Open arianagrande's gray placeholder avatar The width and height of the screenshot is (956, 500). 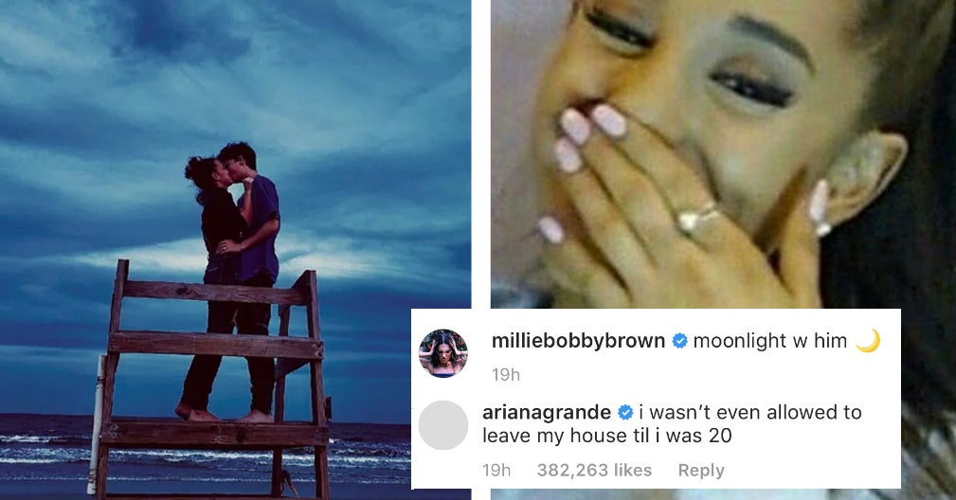pyautogui.click(x=443, y=425)
